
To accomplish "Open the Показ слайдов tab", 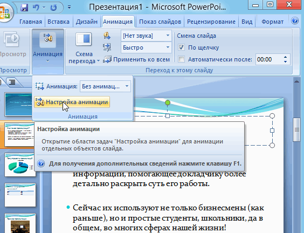I will pos(160,22).
